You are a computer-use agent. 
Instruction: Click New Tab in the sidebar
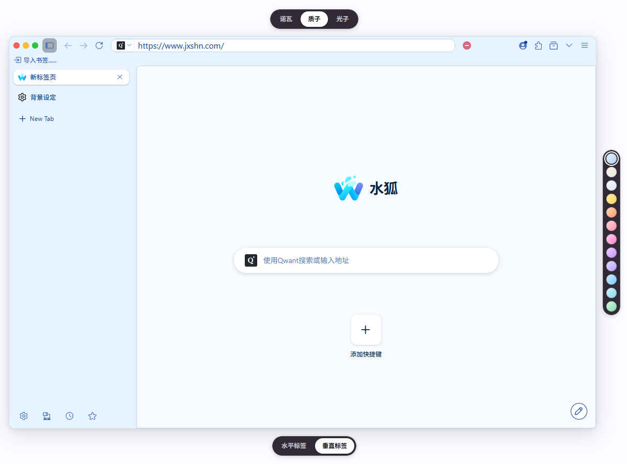(36, 119)
